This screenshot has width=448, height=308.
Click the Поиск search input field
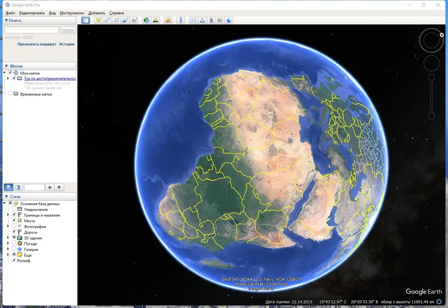[31, 30]
